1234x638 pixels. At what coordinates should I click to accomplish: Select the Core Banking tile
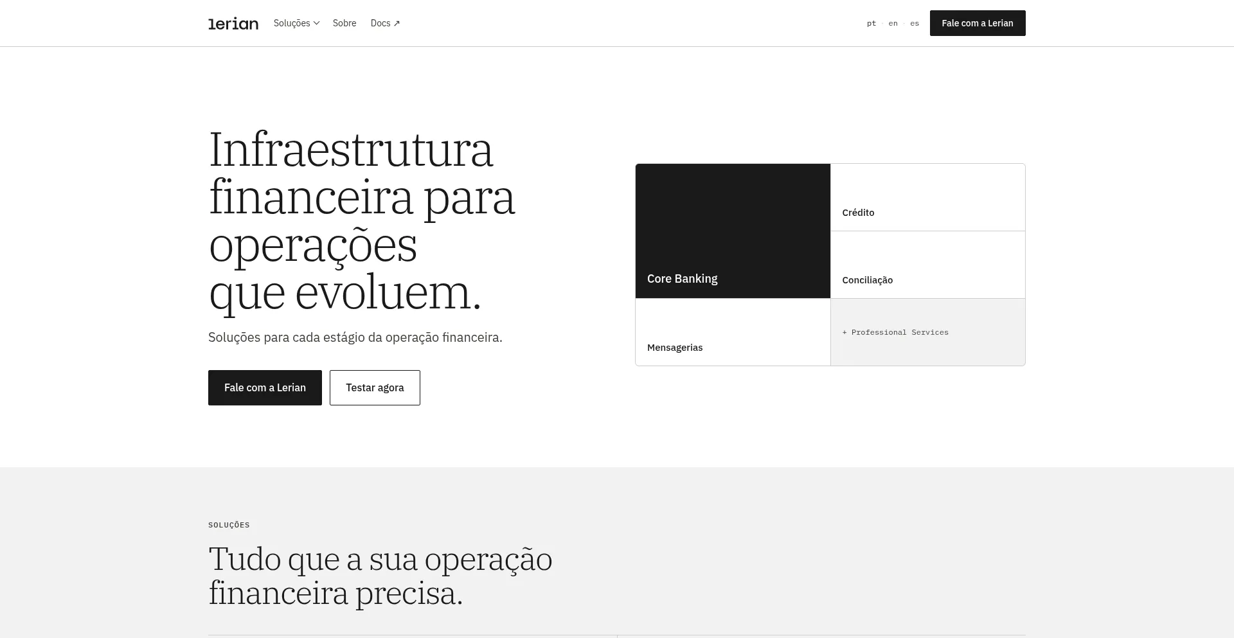point(733,231)
